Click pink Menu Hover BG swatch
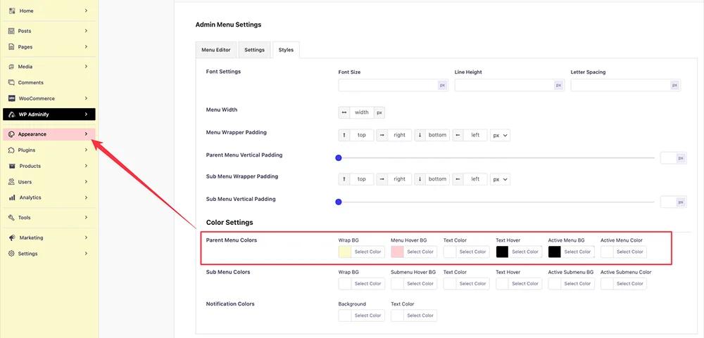Image resolution: width=704 pixels, height=338 pixels. (x=397, y=252)
